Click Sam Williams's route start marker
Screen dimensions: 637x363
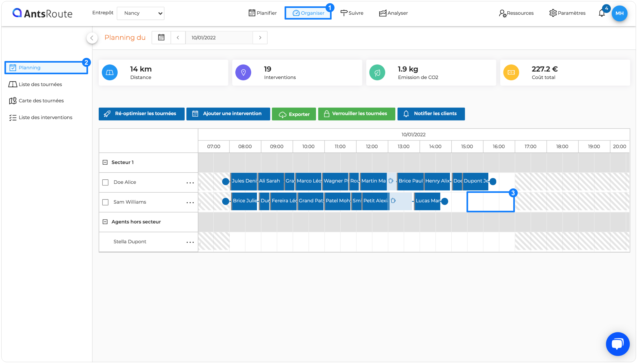[226, 201]
